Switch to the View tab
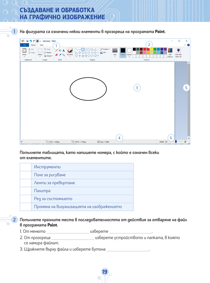Screen dimensions: 210x283 (41, 45)
